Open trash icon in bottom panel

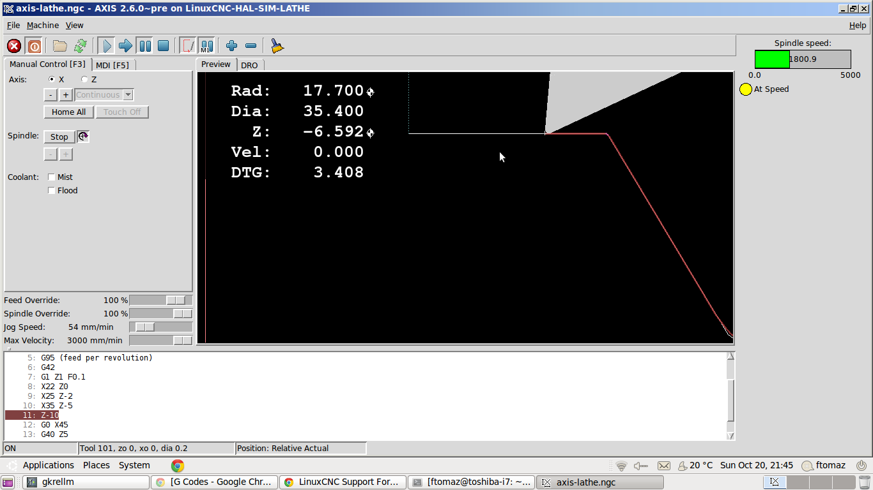tap(865, 482)
